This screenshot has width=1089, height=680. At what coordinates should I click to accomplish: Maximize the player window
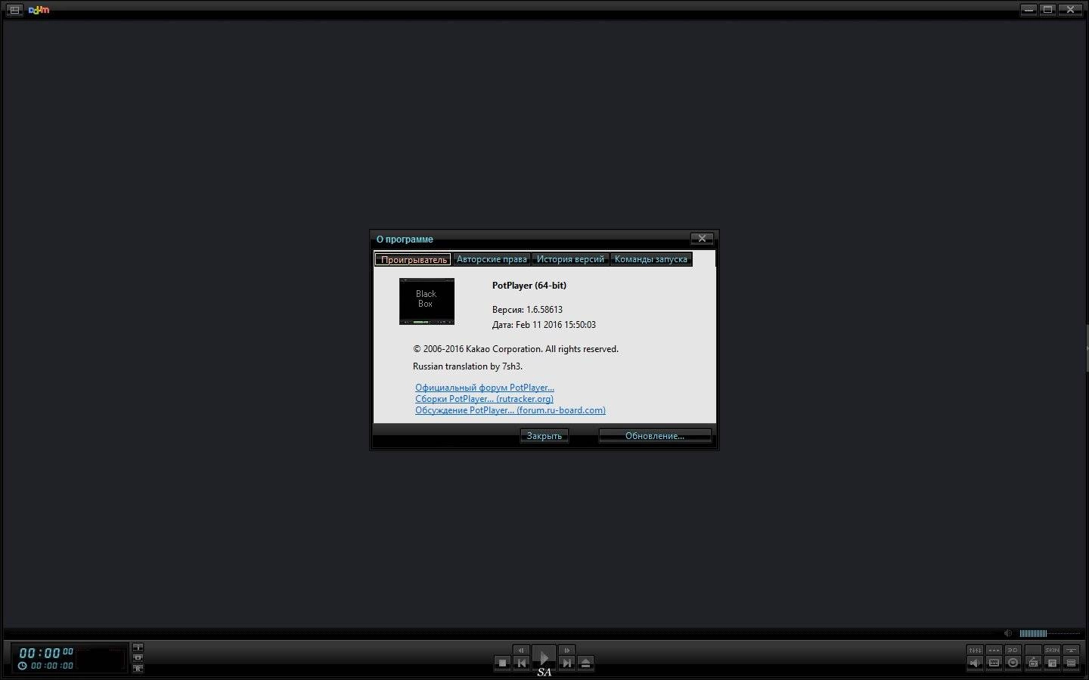coord(1047,10)
